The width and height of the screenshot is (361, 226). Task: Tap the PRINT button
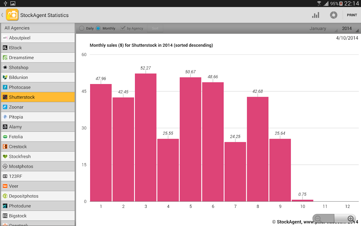coord(352,15)
